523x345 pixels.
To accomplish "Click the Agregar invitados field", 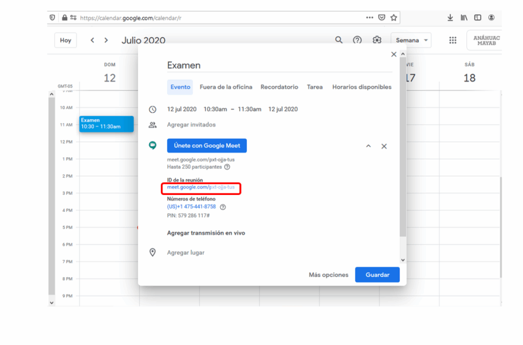I will point(192,125).
